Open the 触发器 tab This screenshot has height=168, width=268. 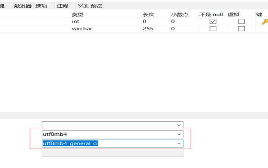tap(23, 6)
